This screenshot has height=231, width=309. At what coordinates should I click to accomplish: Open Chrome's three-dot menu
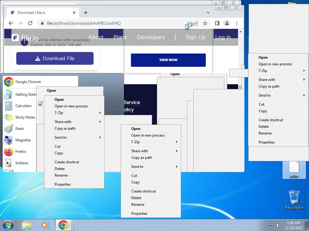(237, 23)
